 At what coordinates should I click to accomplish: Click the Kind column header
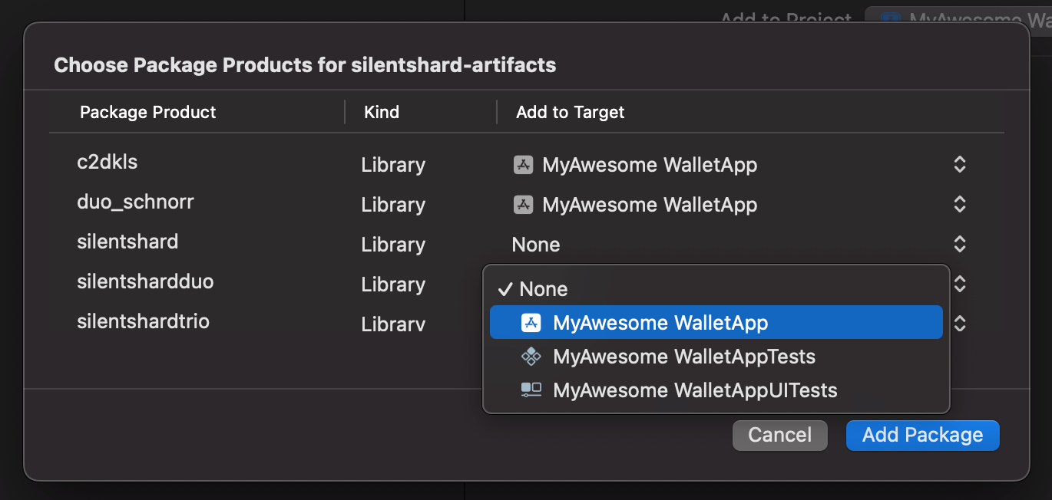[382, 112]
